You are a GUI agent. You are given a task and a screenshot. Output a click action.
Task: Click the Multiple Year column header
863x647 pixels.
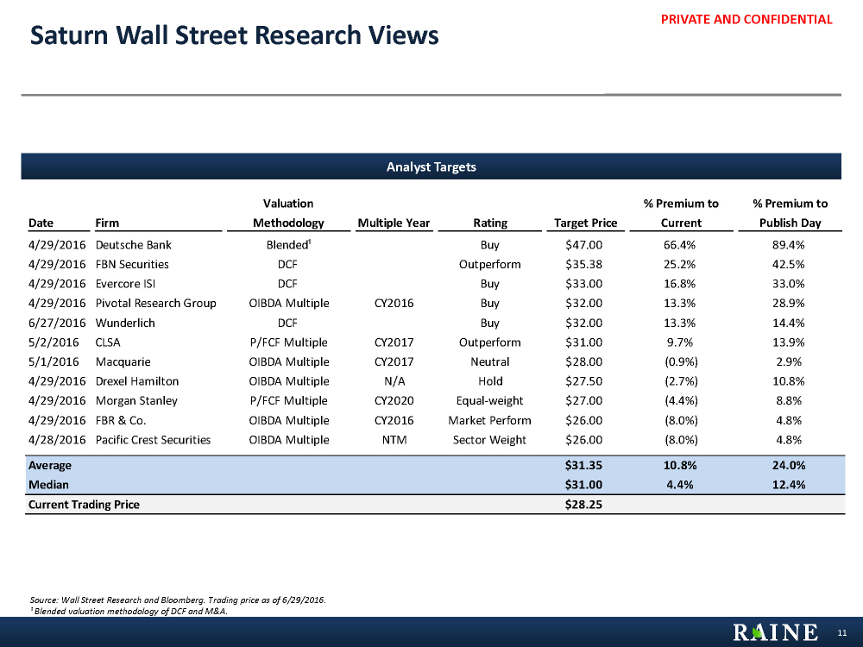(394, 223)
